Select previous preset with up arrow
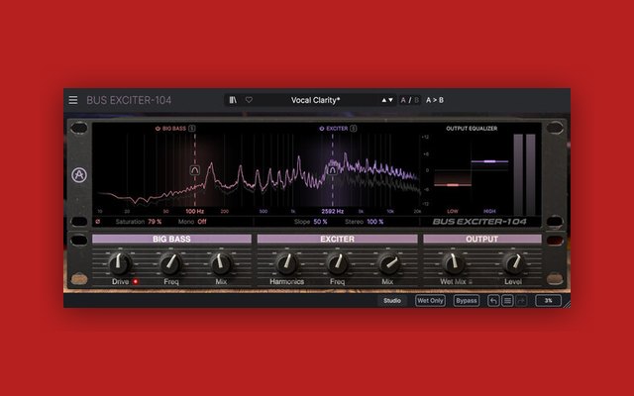The width and height of the screenshot is (634, 396). pos(384,100)
